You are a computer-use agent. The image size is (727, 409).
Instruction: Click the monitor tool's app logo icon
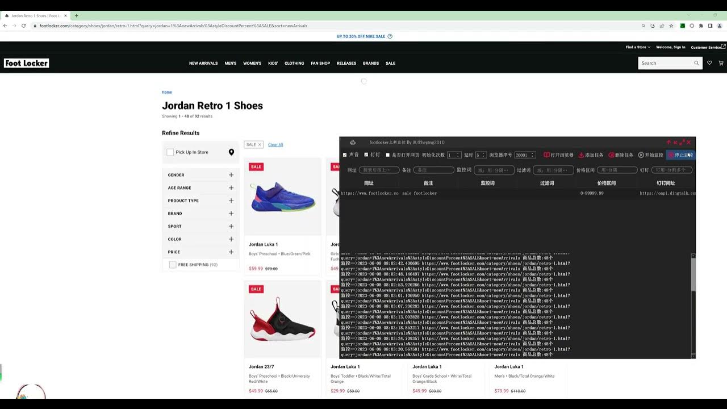(353, 142)
